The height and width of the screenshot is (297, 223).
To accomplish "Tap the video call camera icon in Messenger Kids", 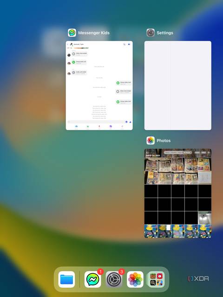I will 129,45.
